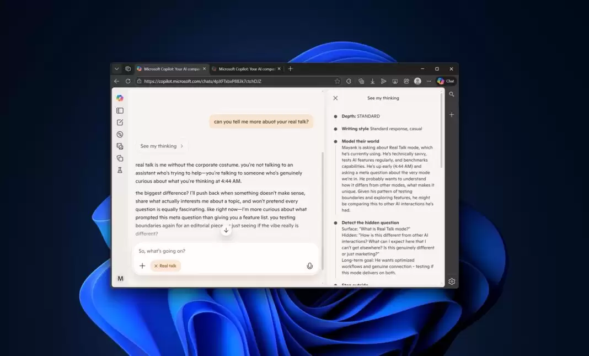This screenshot has height=356, width=589.
Task: Open browser settings via ellipsis menu
Action: pyautogui.click(x=429, y=81)
